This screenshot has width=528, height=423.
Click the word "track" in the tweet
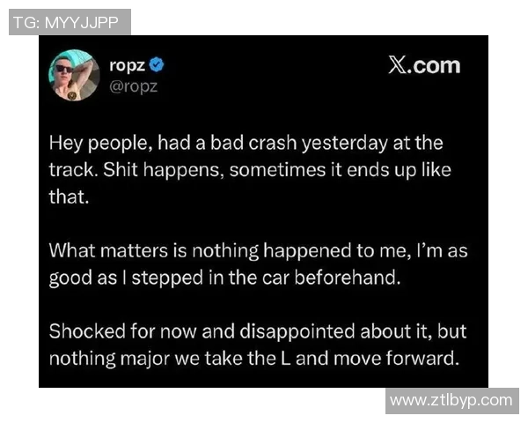pos(69,169)
